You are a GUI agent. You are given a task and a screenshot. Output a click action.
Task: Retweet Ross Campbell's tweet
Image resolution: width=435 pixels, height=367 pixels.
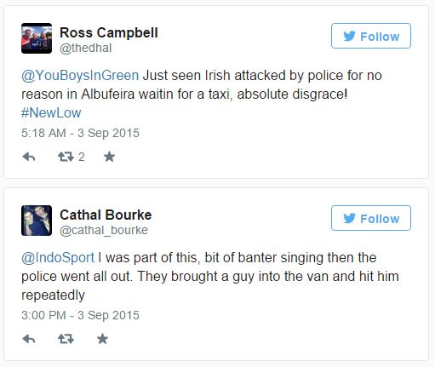tap(66, 157)
